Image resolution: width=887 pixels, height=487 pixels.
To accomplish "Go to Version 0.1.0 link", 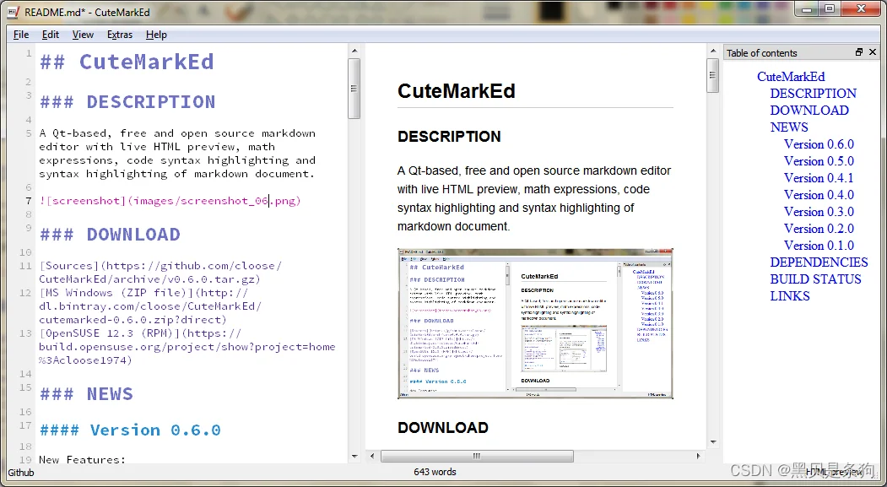I will click(819, 246).
